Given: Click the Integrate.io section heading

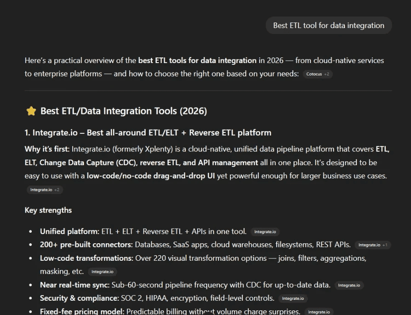Looking at the screenshot, I should tap(148, 132).
